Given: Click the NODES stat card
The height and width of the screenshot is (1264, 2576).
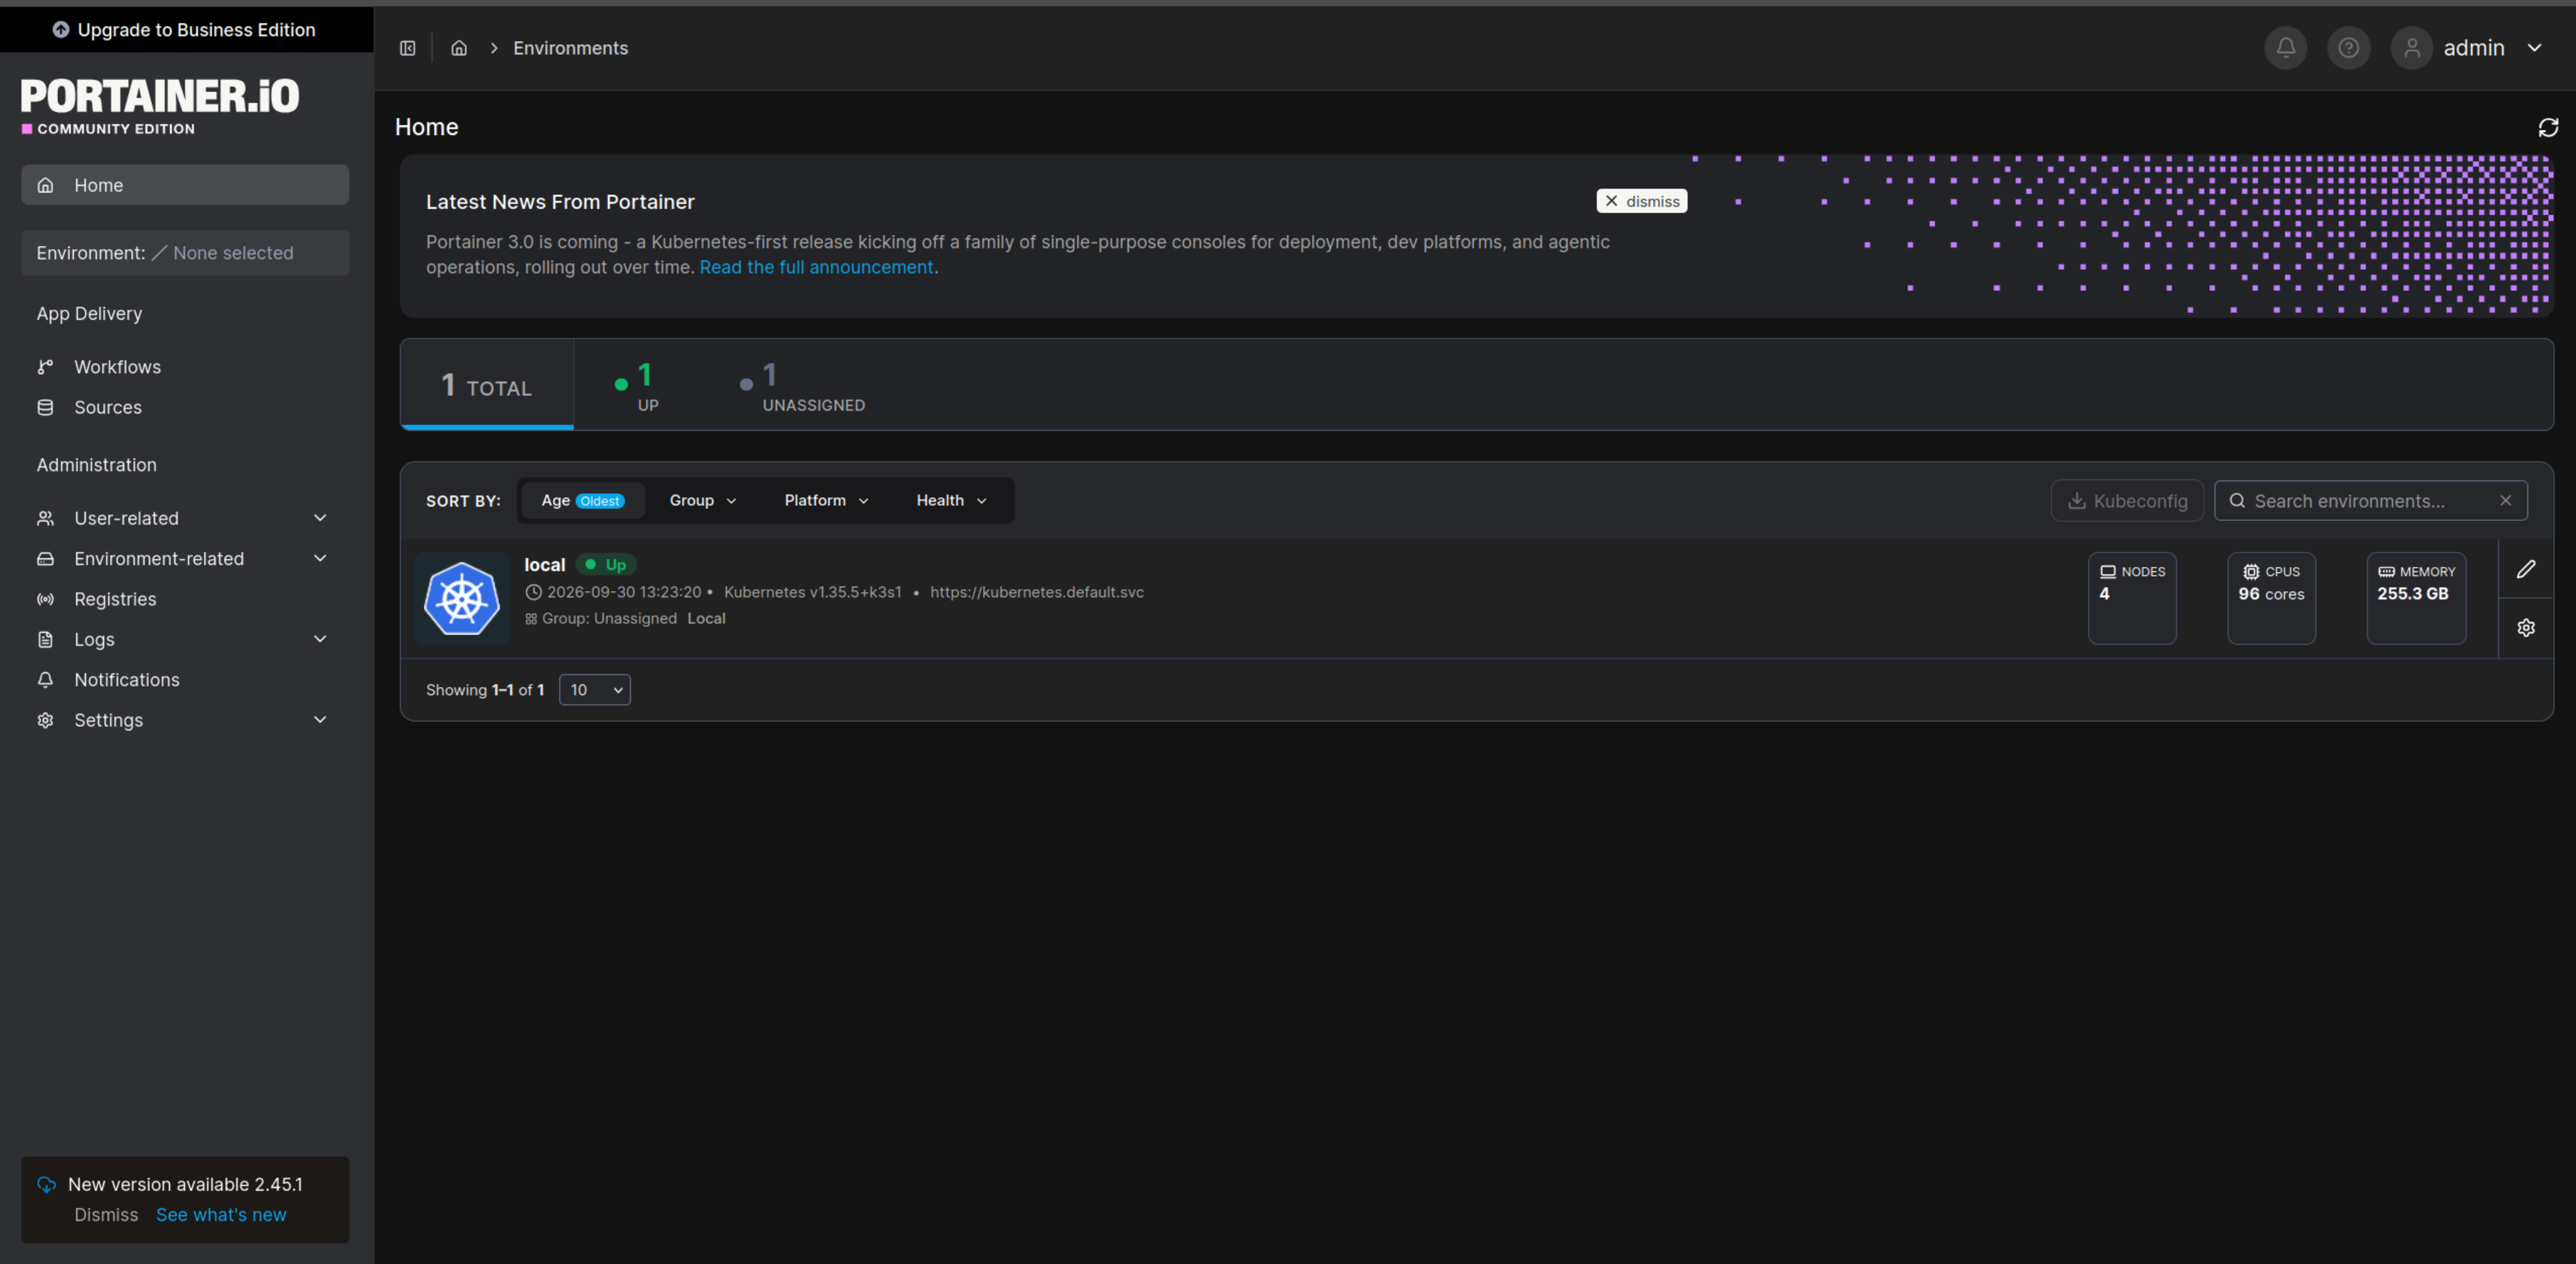Looking at the screenshot, I should 2131,598.
